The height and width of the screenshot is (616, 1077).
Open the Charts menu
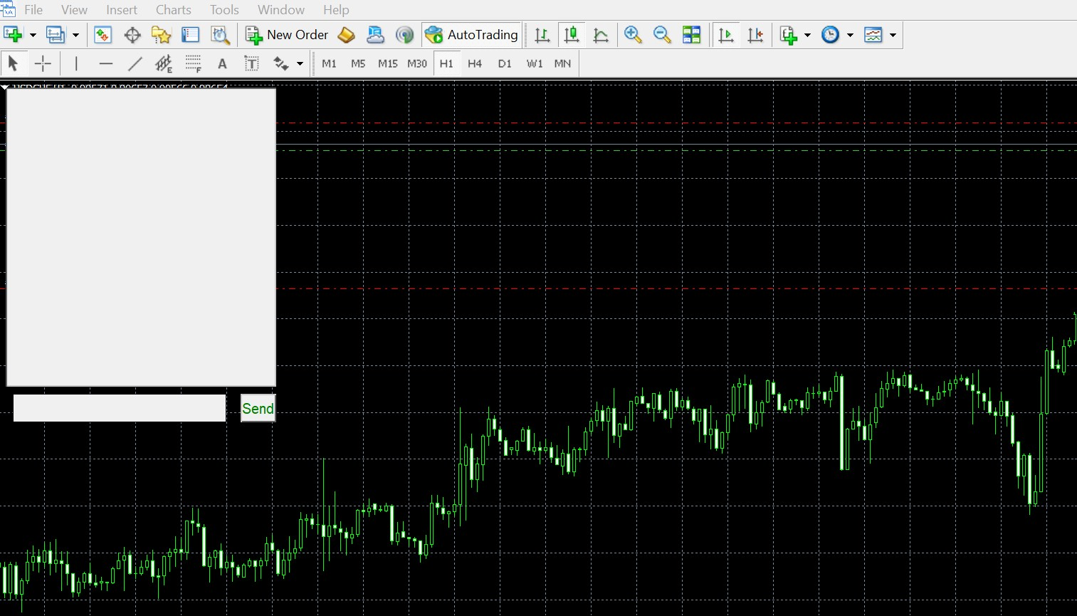click(174, 10)
